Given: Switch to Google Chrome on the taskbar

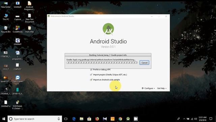Looking at the screenshot, I should coord(120,119).
